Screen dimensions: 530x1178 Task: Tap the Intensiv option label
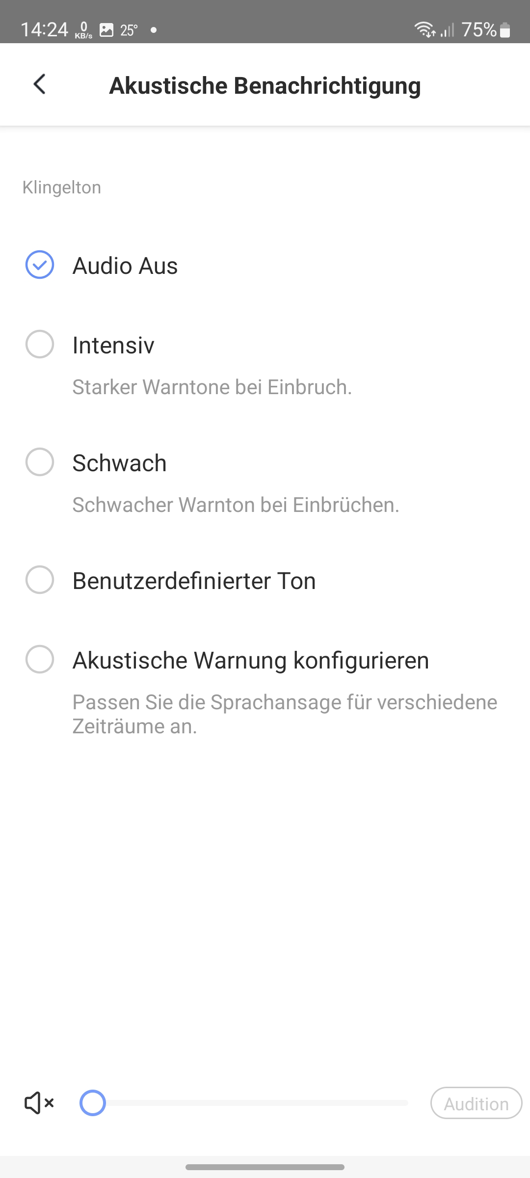[x=113, y=345]
